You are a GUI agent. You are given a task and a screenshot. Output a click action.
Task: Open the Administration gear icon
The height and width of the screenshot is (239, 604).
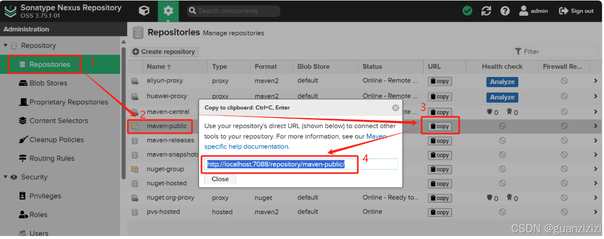pos(168,11)
